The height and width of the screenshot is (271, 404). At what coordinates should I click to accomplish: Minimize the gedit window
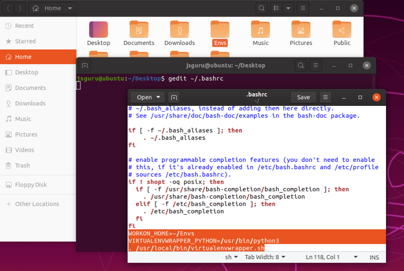coord(344,98)
